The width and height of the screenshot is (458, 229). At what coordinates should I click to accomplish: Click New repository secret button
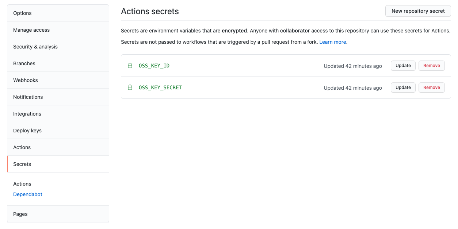click(418, 11)
